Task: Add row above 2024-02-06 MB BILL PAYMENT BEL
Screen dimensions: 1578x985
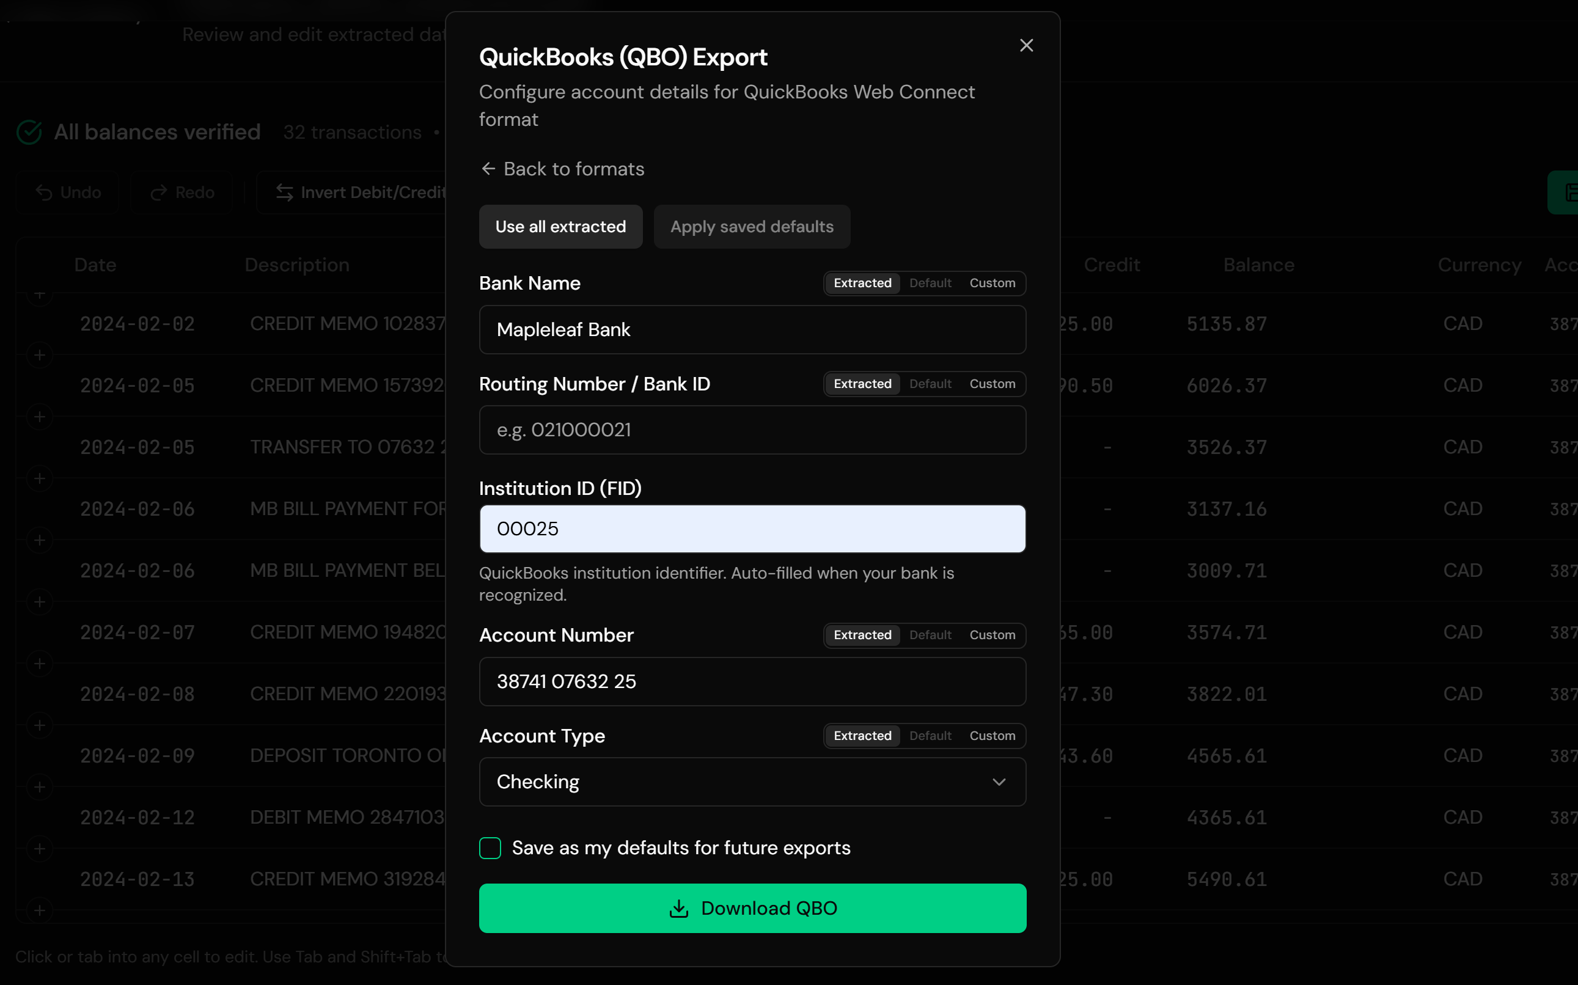Action: point(40,540)
